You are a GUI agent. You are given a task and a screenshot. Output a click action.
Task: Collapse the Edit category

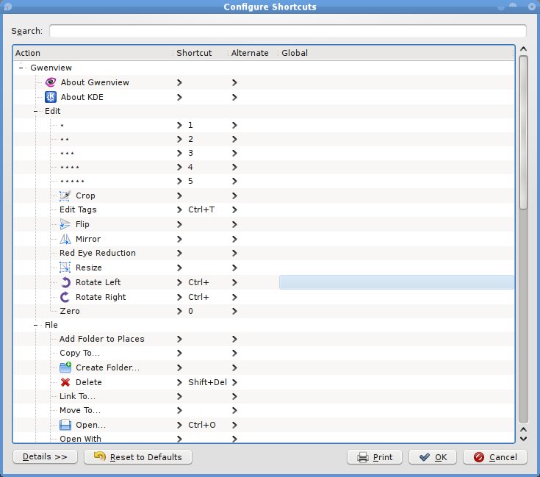coord(36,111)
